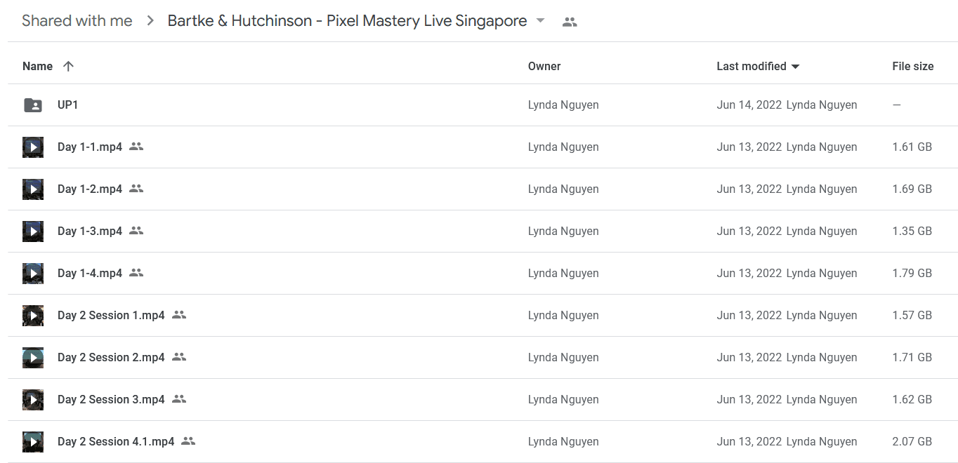958x463 pixels.
Task: Go to Shared with me breadcrumb
Action: (77, 21)
